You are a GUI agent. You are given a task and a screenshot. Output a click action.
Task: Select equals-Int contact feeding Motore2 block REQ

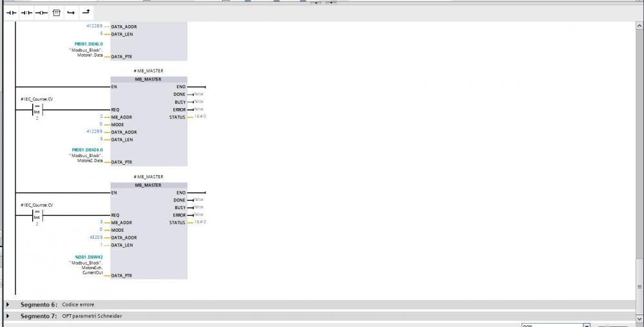coord(37,109)
